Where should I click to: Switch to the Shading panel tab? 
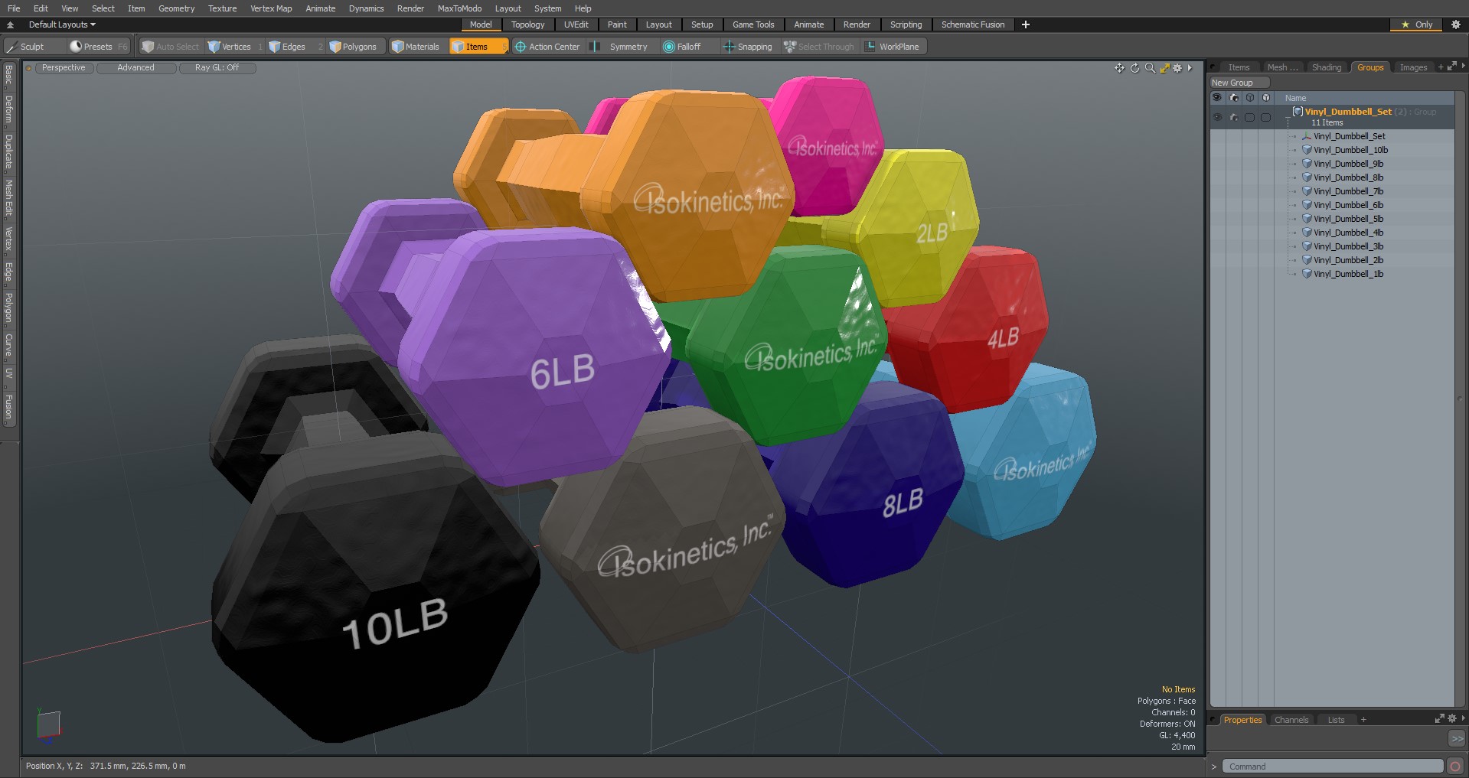pyautogui.click(x=1327, y=67)
